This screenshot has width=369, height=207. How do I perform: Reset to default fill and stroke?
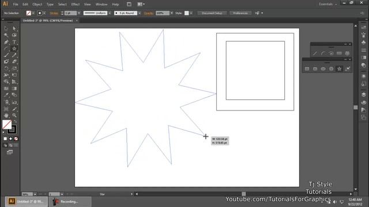[3, 133]
